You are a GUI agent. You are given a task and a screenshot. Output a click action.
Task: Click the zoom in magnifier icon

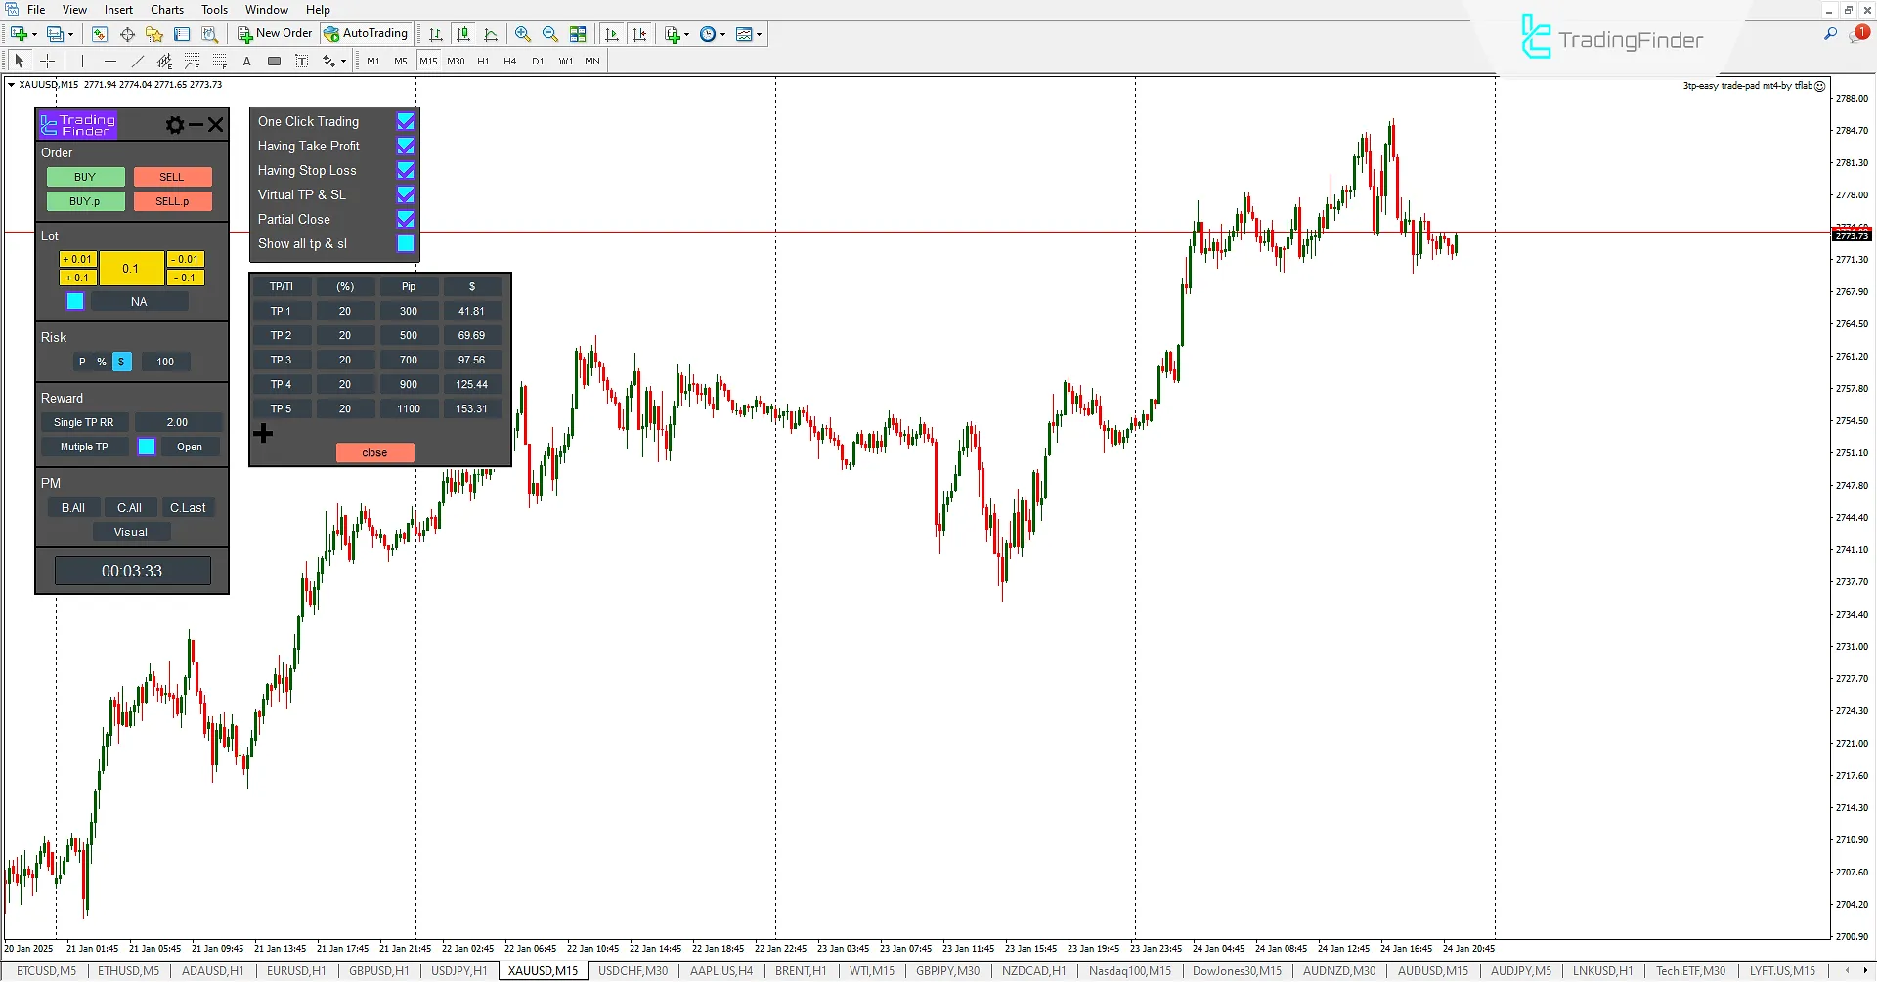523,34
